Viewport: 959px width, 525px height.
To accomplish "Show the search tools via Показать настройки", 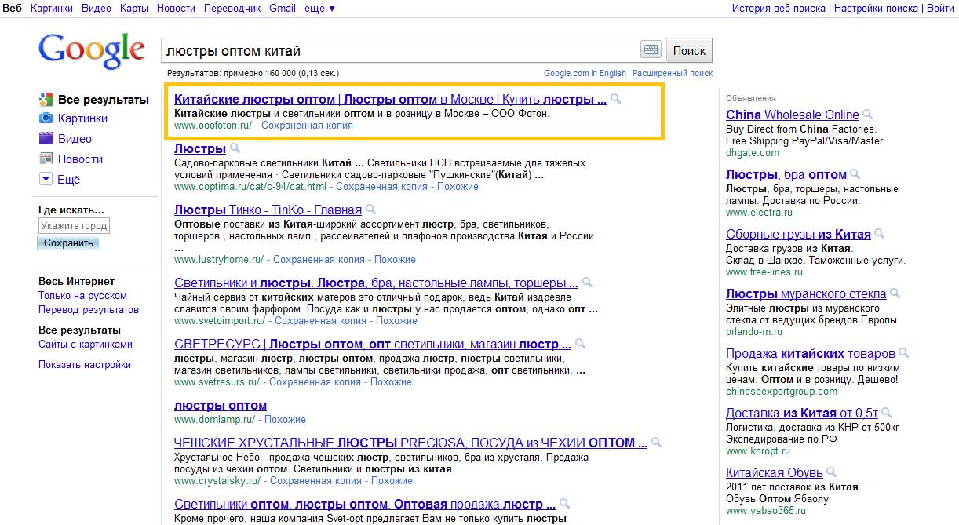I will [x=85, y=365].
